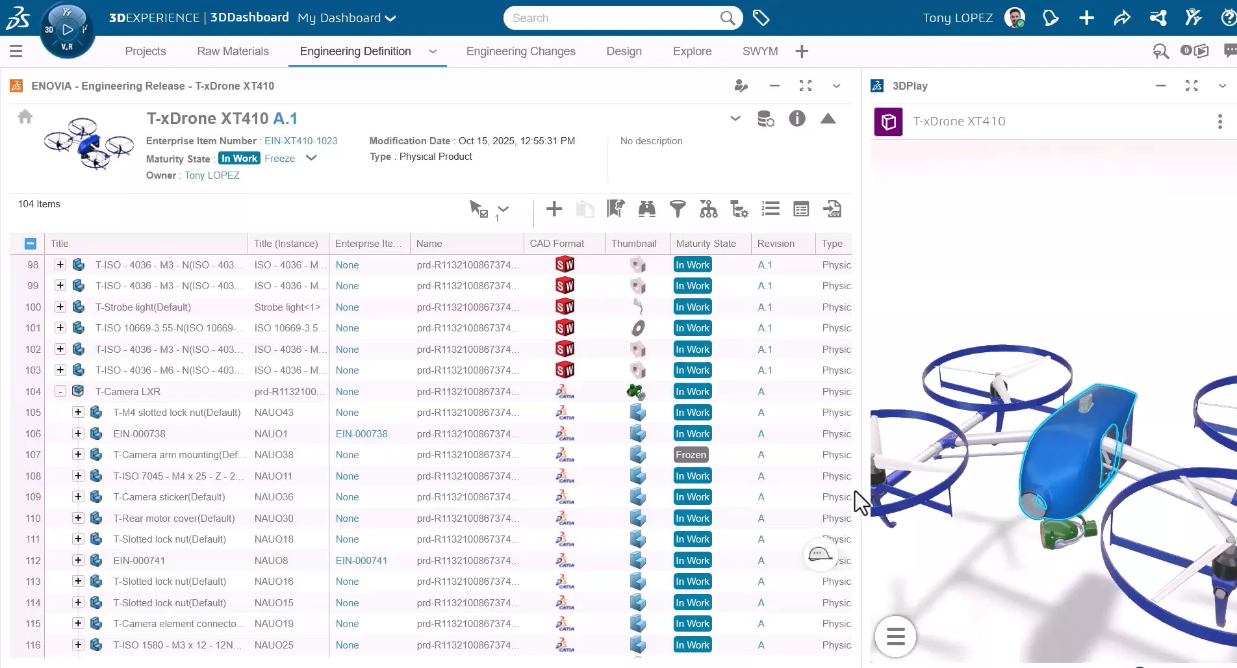Open the tag icon next to search

761,18
